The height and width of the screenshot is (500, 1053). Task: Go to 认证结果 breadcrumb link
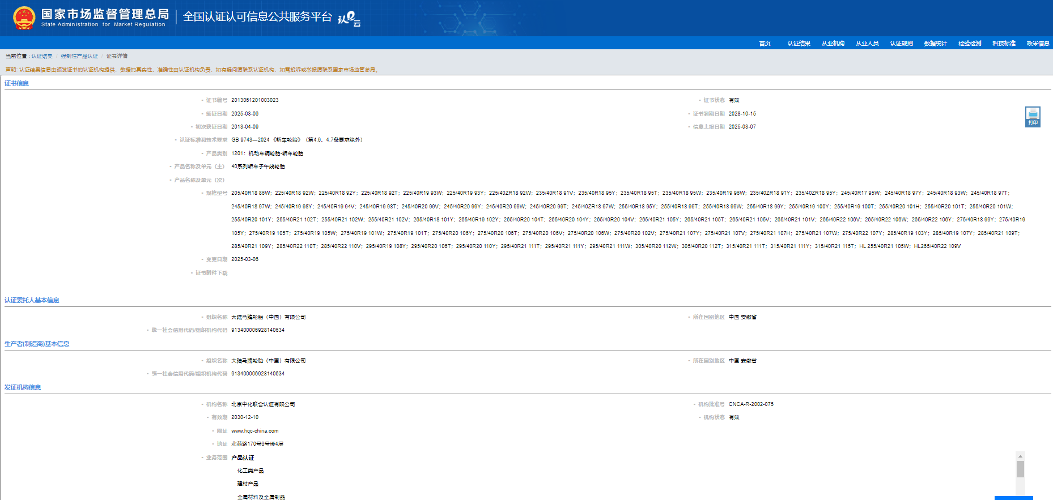pos(42,56)
